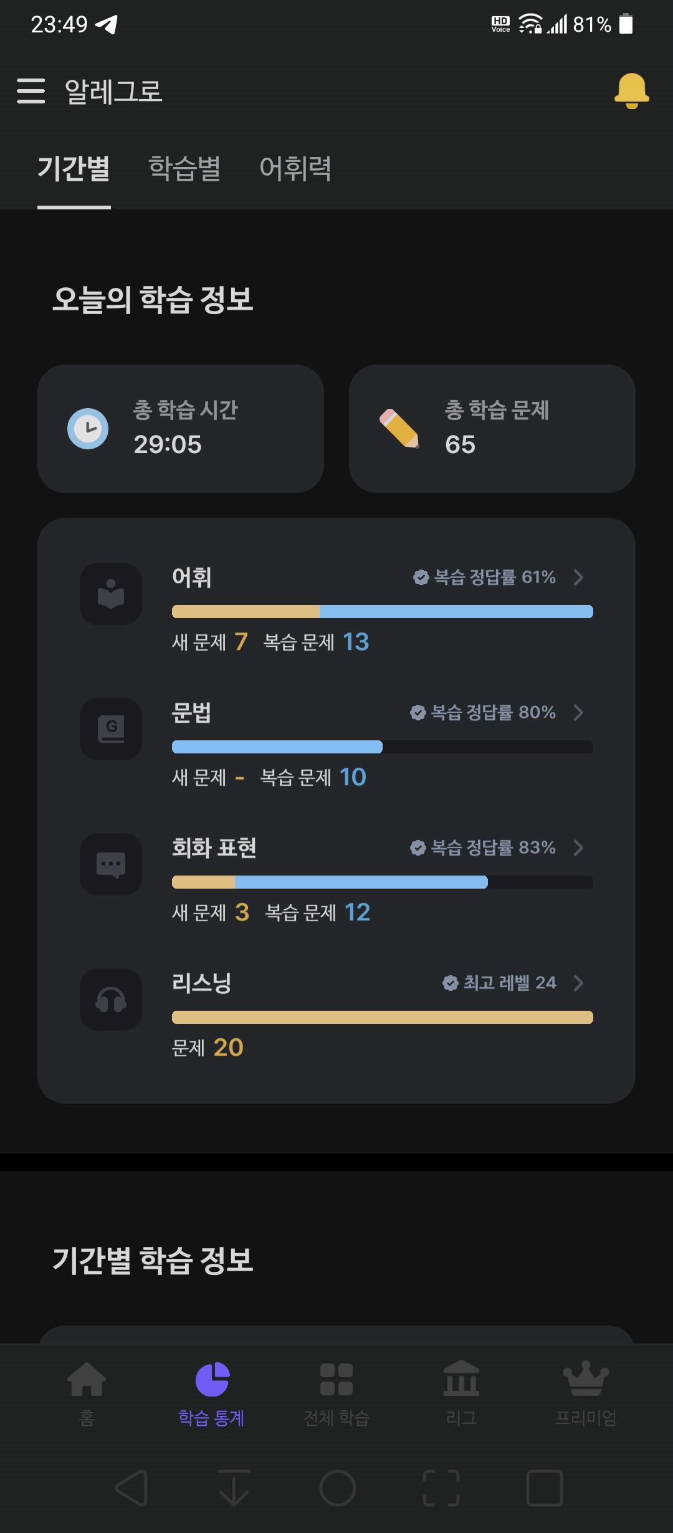
Task: Select the 기간별 tab
Action: coord(74,168)
